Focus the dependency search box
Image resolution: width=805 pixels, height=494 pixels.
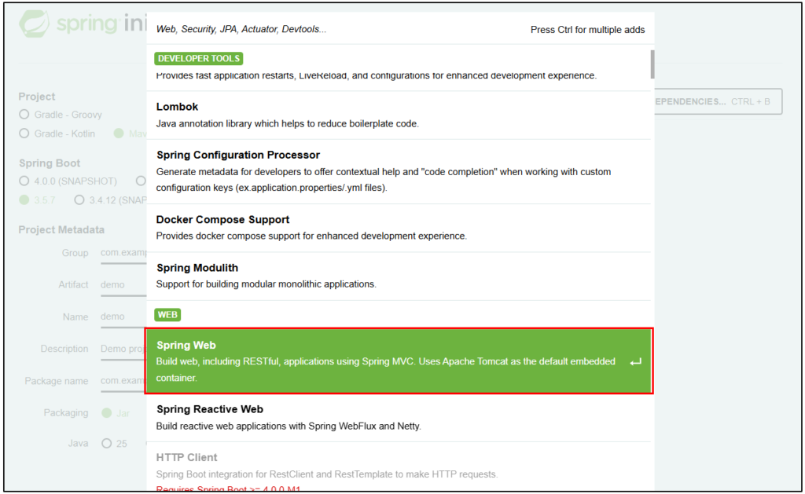pos(338,30)
